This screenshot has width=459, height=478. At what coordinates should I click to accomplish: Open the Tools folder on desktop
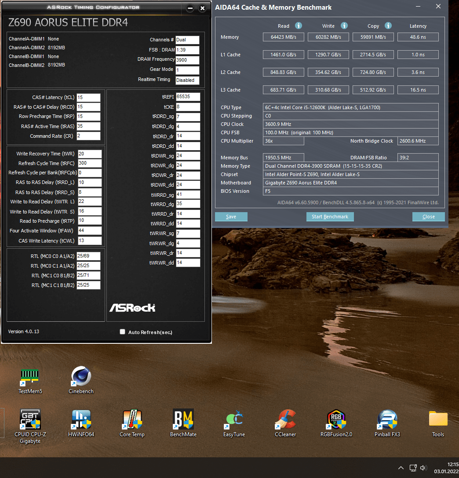click(438, 423)
